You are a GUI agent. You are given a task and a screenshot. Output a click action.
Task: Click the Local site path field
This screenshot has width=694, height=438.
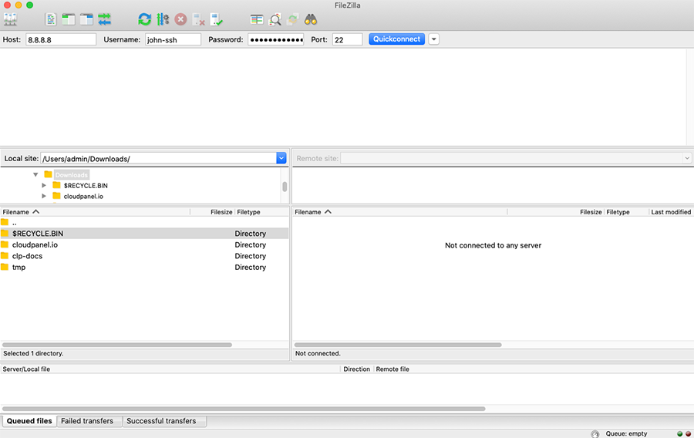[x=158, y=158]
